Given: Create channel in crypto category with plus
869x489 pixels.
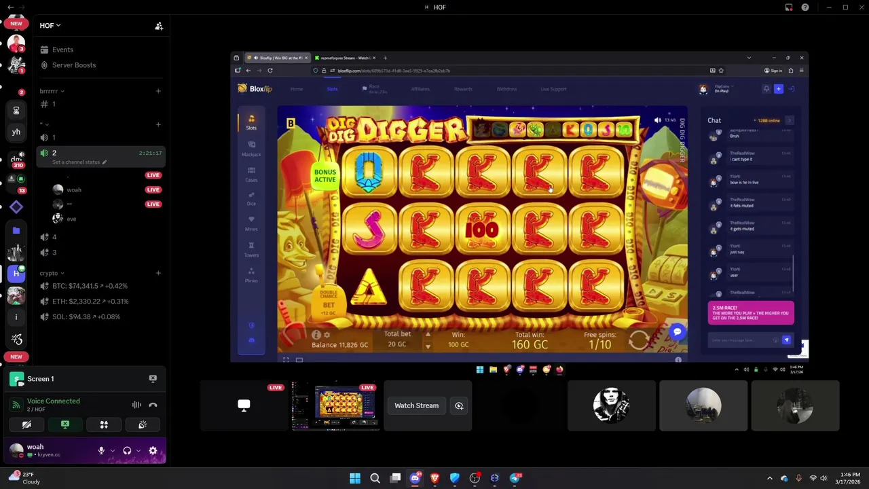Looking at the screenshot, I should click(x=158, y=273).
